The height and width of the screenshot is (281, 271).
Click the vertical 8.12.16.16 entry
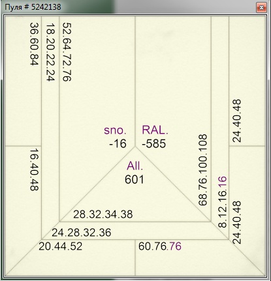click(222, 202)
